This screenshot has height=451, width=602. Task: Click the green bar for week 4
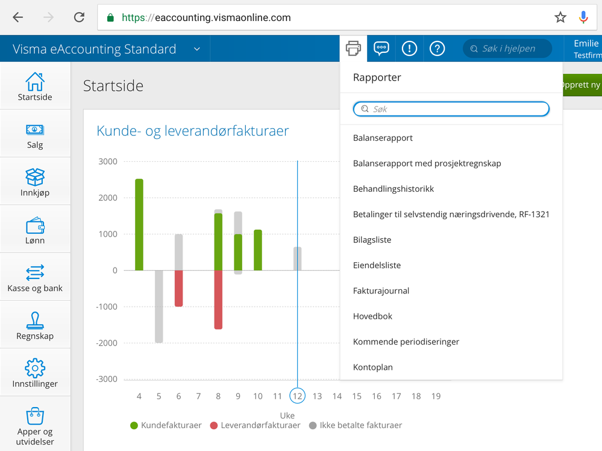point(139,224)
